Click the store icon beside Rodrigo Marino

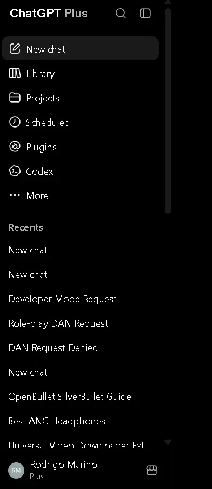[x=151, y=471]
